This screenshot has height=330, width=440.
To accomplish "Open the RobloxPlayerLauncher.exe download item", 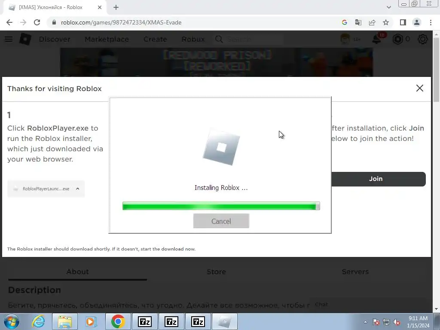I will 46,189.
